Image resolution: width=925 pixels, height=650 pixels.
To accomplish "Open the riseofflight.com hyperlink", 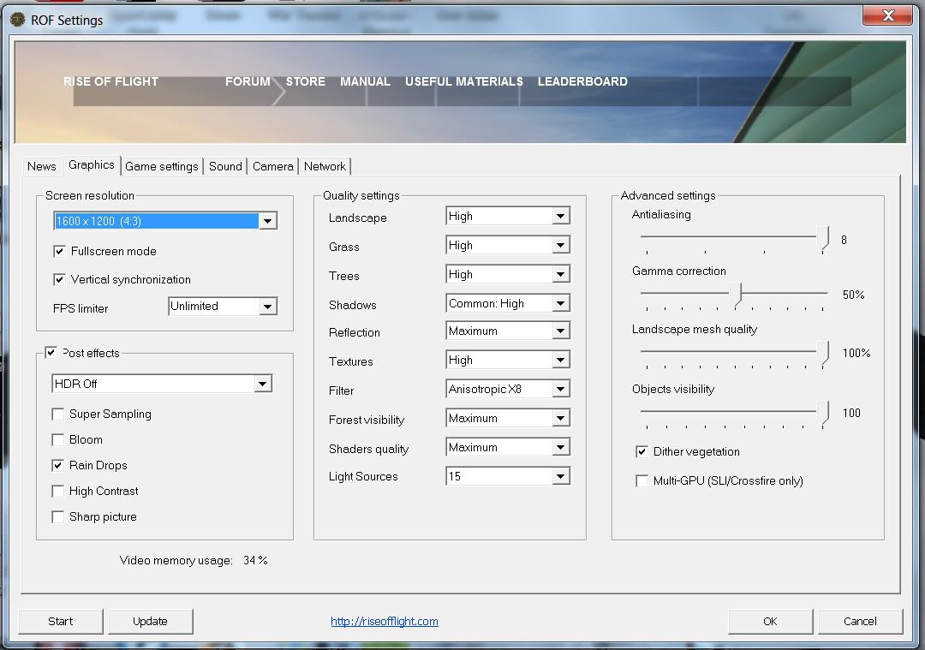I will [384, 621].
